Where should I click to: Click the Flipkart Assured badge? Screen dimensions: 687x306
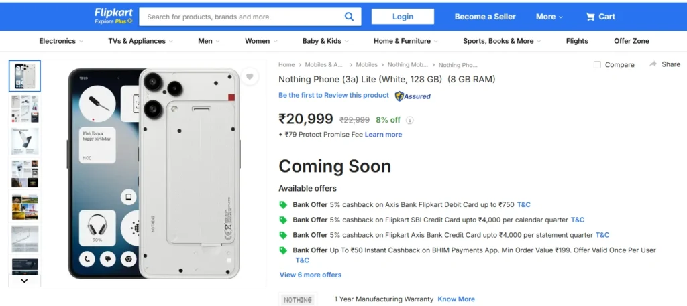coord(413,96)
